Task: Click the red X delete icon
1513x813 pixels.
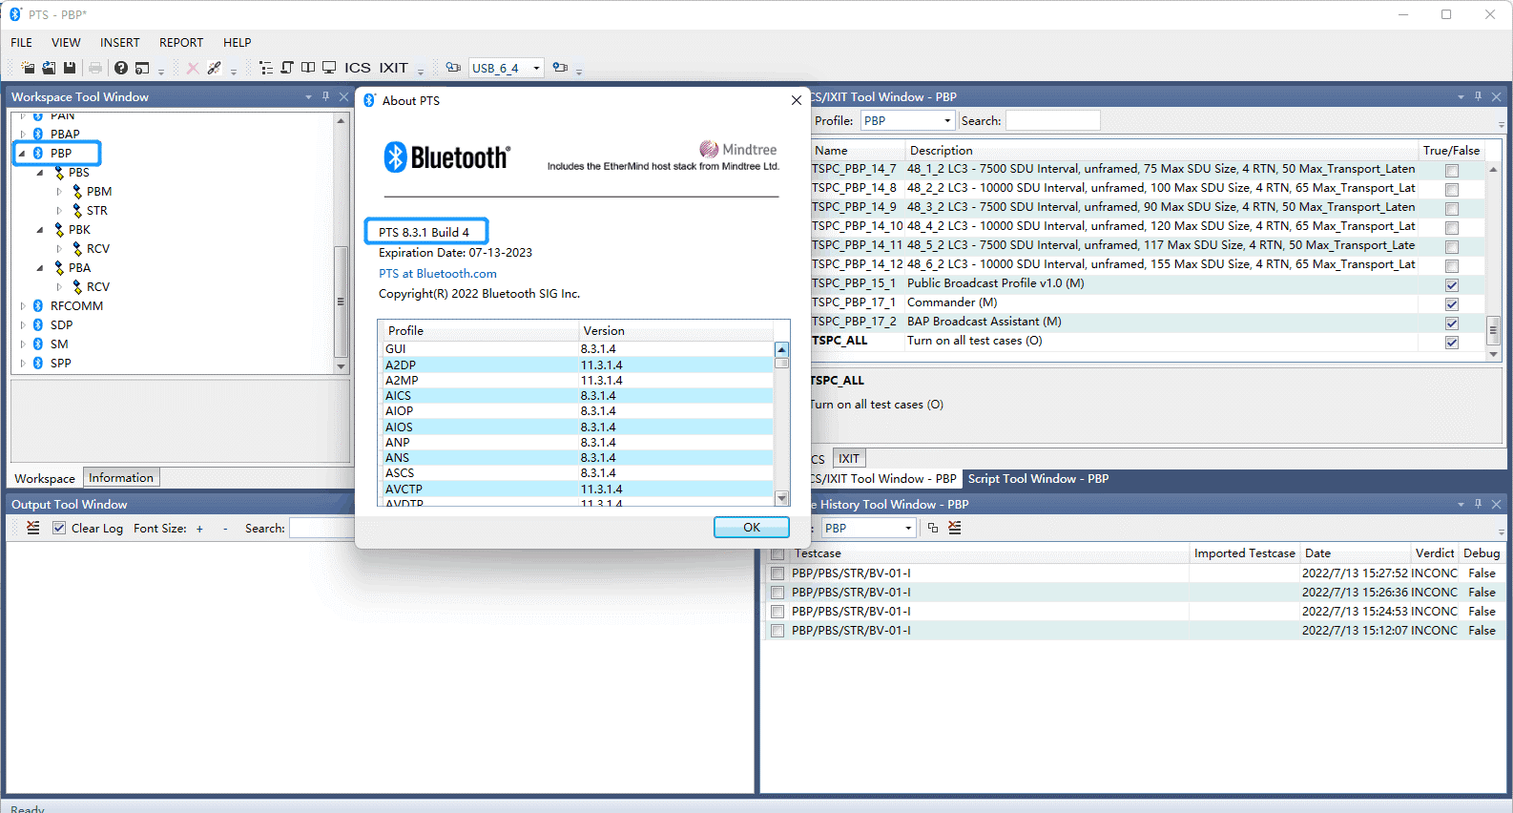Action: click(193, 68)
